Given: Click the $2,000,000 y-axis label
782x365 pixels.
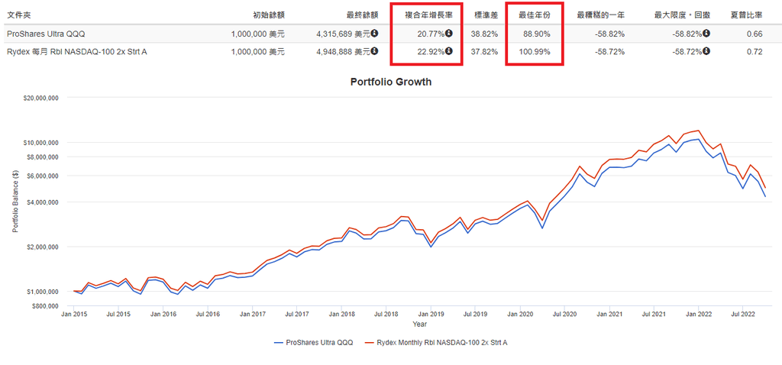Looking at the screenshot, I should 43,247.
